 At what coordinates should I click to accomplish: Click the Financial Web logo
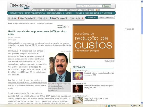[20, 6]
